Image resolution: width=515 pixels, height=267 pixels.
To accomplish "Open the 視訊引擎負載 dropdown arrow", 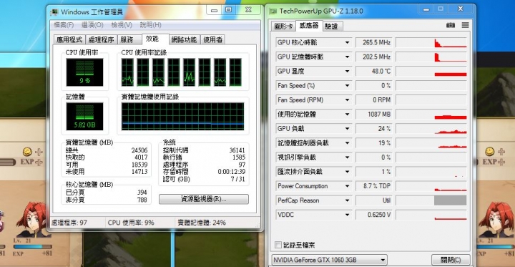I will click(x=347, y=157).
